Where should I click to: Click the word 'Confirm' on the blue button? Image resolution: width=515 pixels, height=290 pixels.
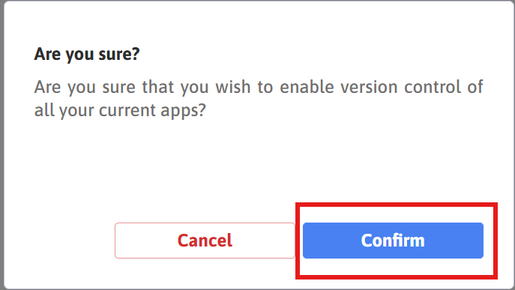(x=393, y=241)
